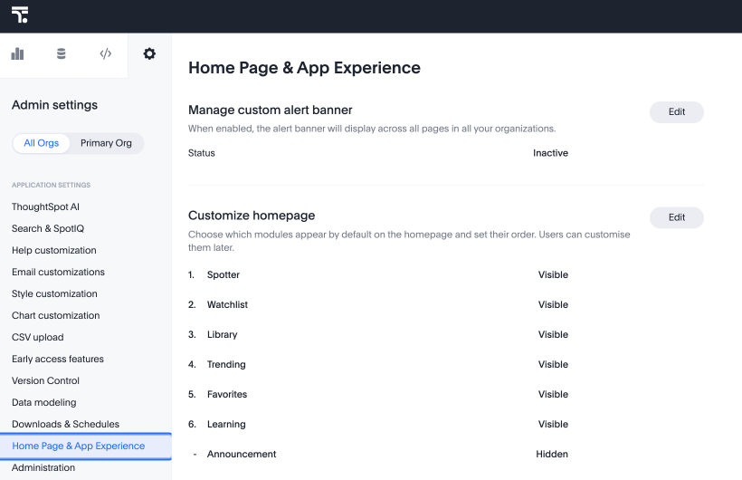The height and width of the screenshot is (480, 742).
Task: Click the ThoughtSpot logo in top bar
Action: (20, 15)
